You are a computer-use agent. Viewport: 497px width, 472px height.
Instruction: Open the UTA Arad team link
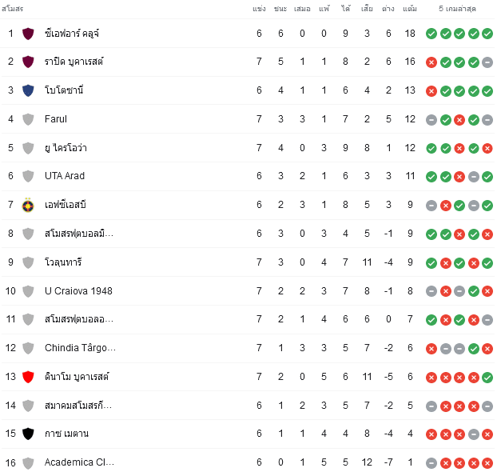(x=65, y=176)
